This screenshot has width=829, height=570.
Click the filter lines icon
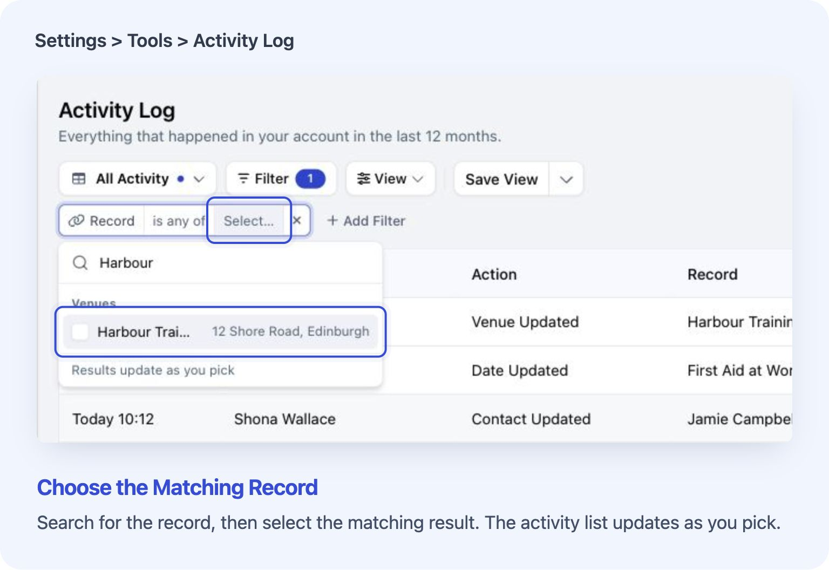pyautogui.click(x=243, y=179)
